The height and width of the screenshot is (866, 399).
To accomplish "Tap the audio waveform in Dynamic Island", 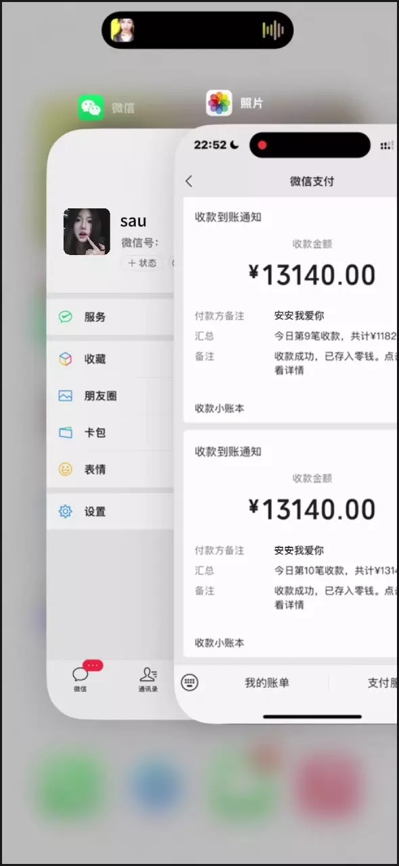I will [273, 30].
